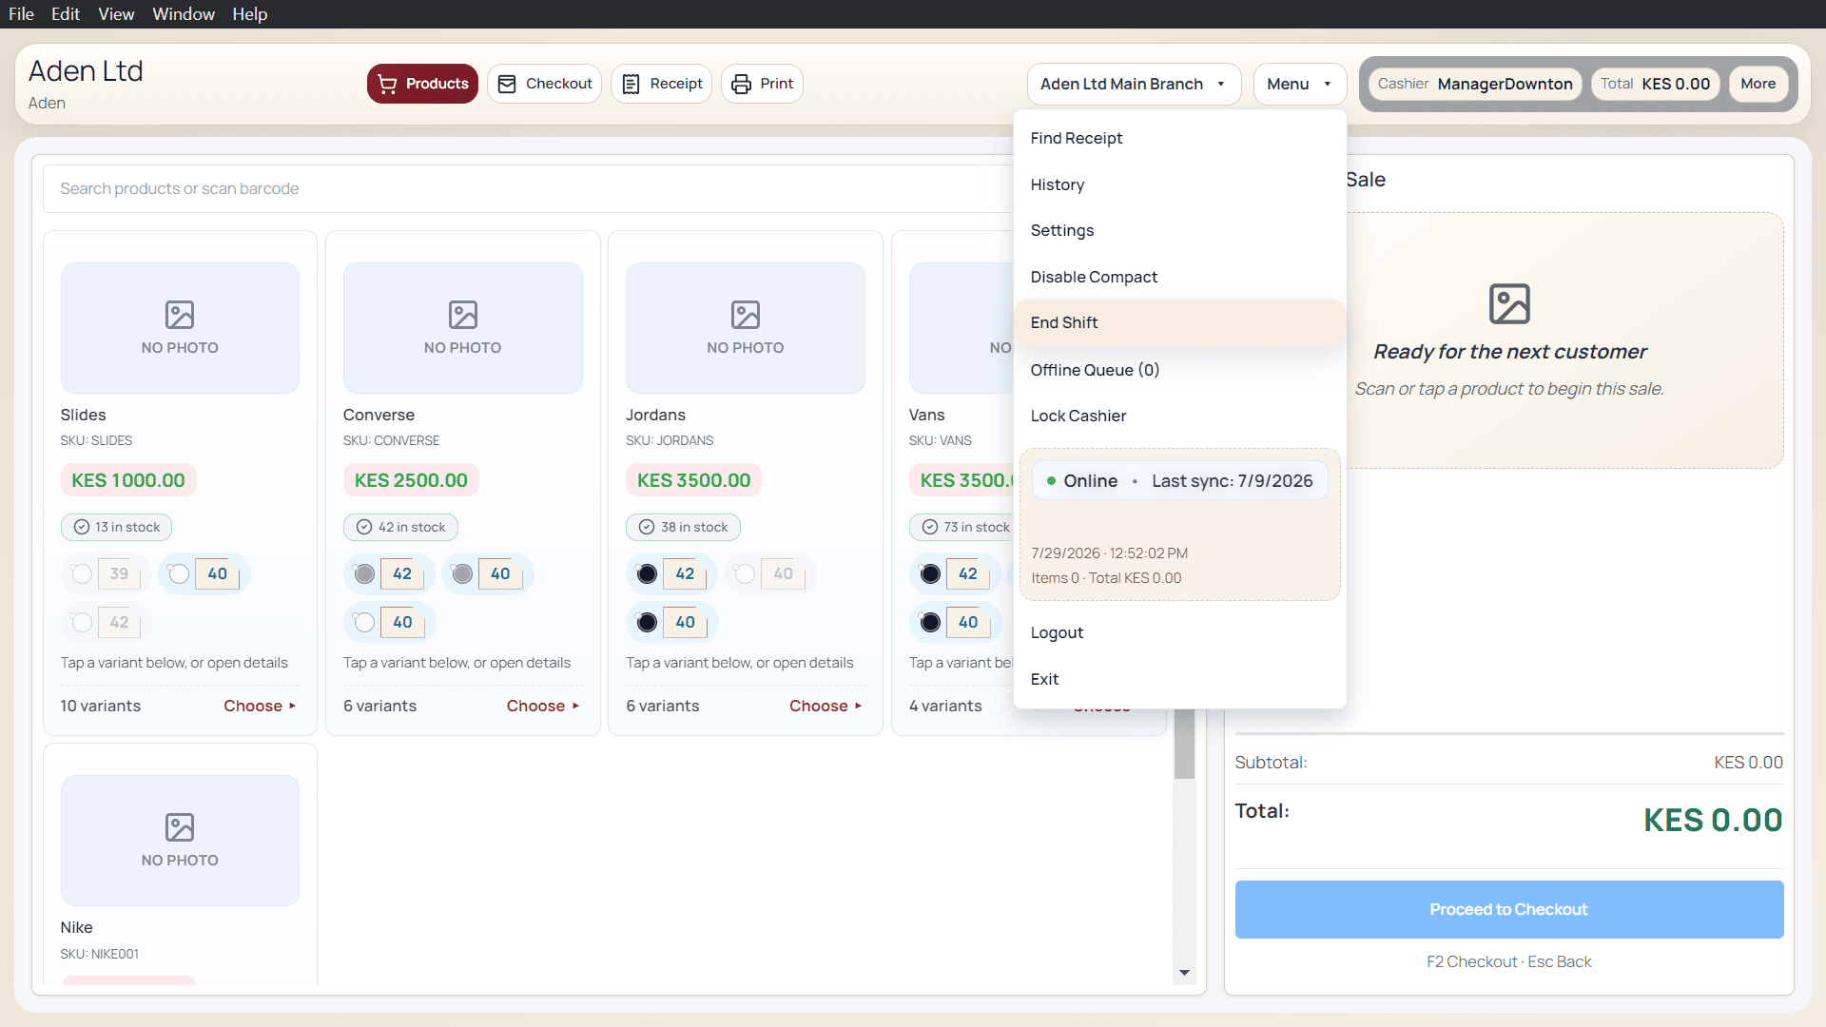Viewport: 1826px width, 1027px height.
Task: Click the Receipt document icon in toolbar
Action: coord(631,84)
